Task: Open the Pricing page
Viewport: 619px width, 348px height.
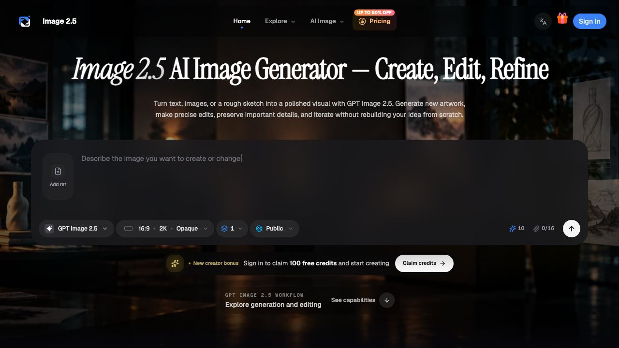Action: pos(374,21)
